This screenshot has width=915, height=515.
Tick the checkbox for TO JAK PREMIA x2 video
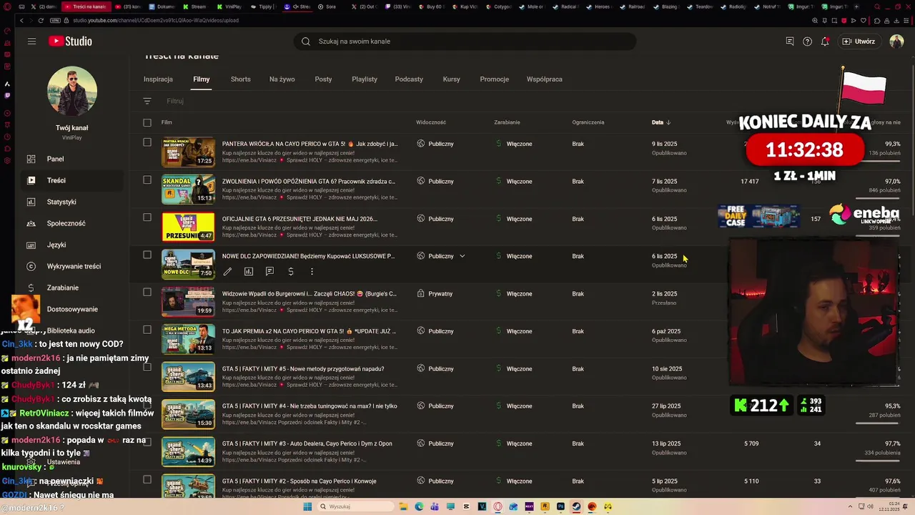[147, 330]
